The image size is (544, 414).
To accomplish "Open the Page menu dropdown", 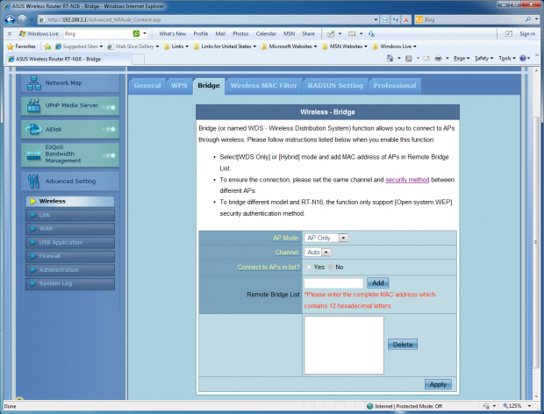I will [462, 59].
